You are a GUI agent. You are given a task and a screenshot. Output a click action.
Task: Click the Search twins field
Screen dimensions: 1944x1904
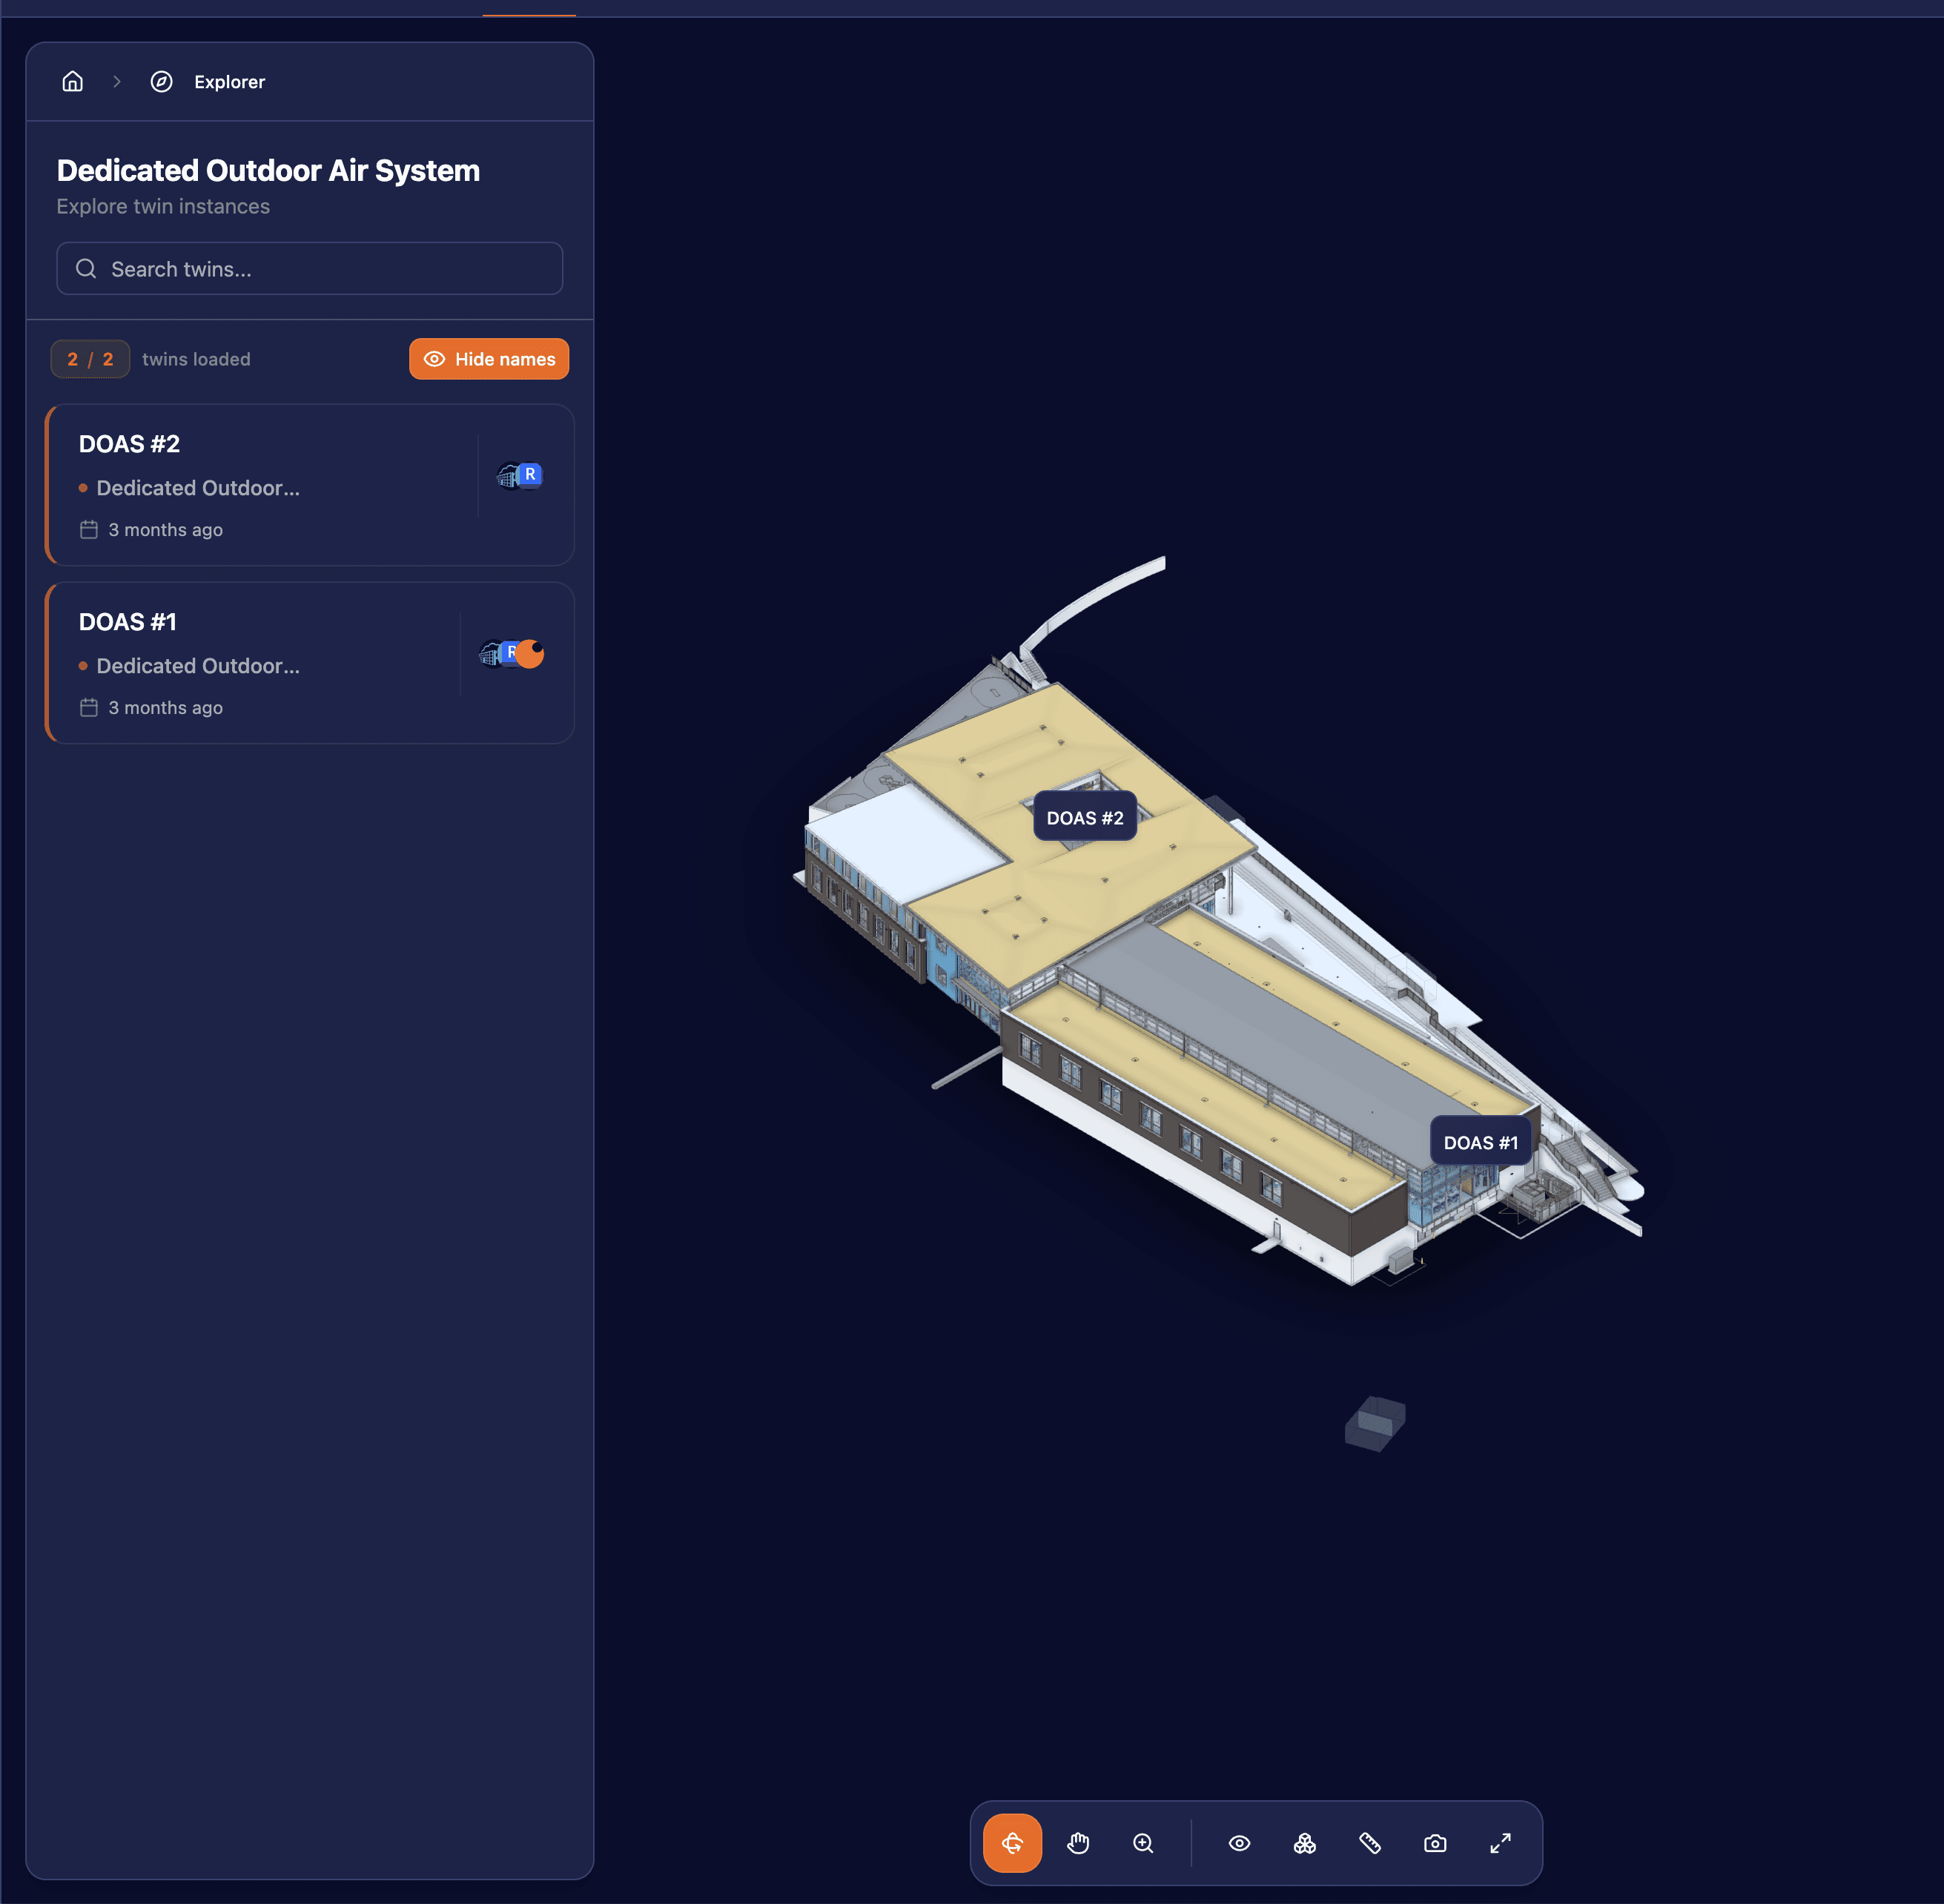310,269
